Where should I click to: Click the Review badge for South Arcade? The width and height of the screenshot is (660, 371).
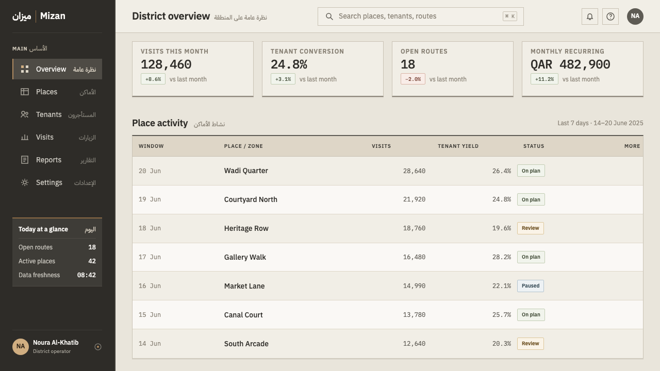click(531, 344)
